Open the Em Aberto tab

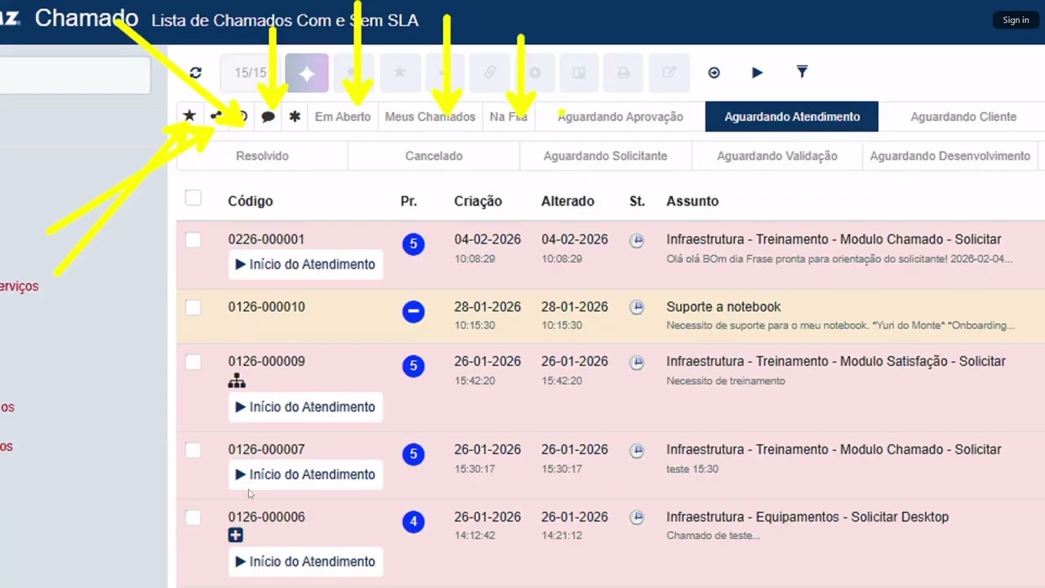pos(343,117)
